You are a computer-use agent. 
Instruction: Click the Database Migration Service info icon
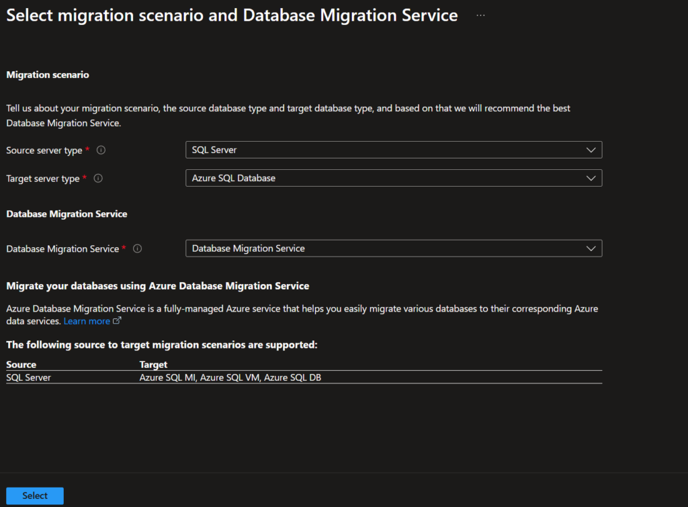pos(137,249)
